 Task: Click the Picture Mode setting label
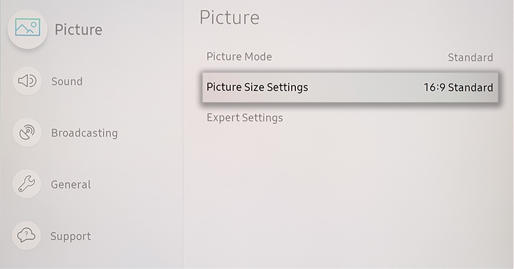[x=239, y=57]
